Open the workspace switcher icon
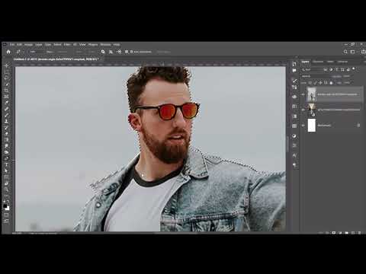This screenshot has width=366, height=274. coord(352,52)
